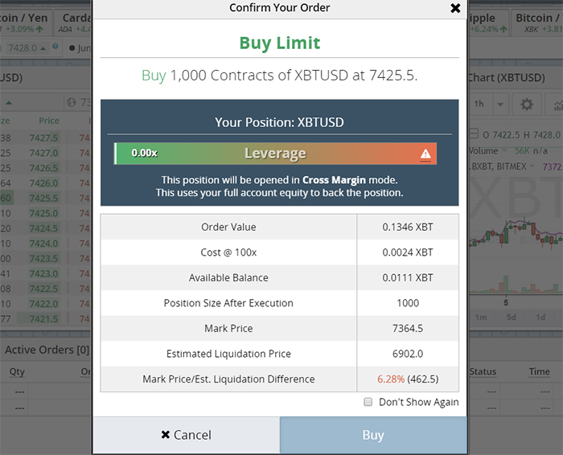Click the help icon near 7428.0
The width and height of the screenshot is (563, 455).
coord(55,47)
